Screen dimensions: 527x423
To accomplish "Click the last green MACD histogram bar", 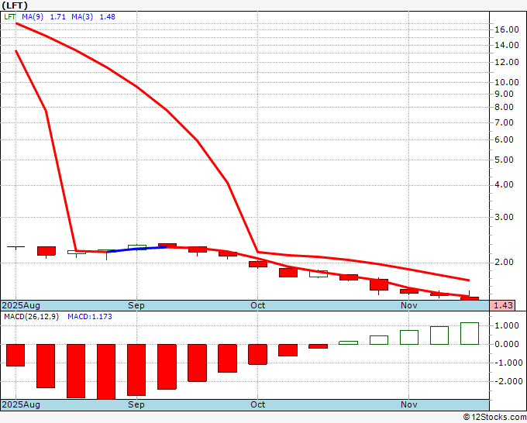I will point(470,333).
